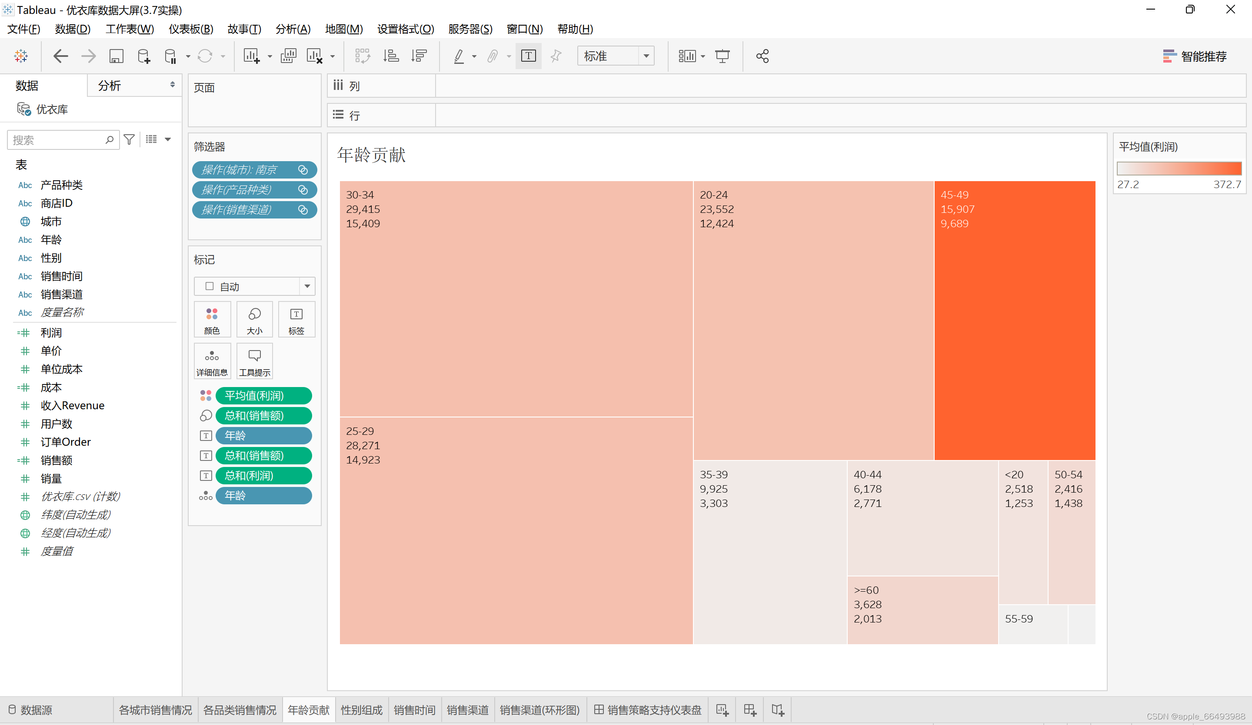This screenshot has width=1252, height=725.
Task: Expand the 自动 mark type dropdown
Action: (x=307, y=286)
